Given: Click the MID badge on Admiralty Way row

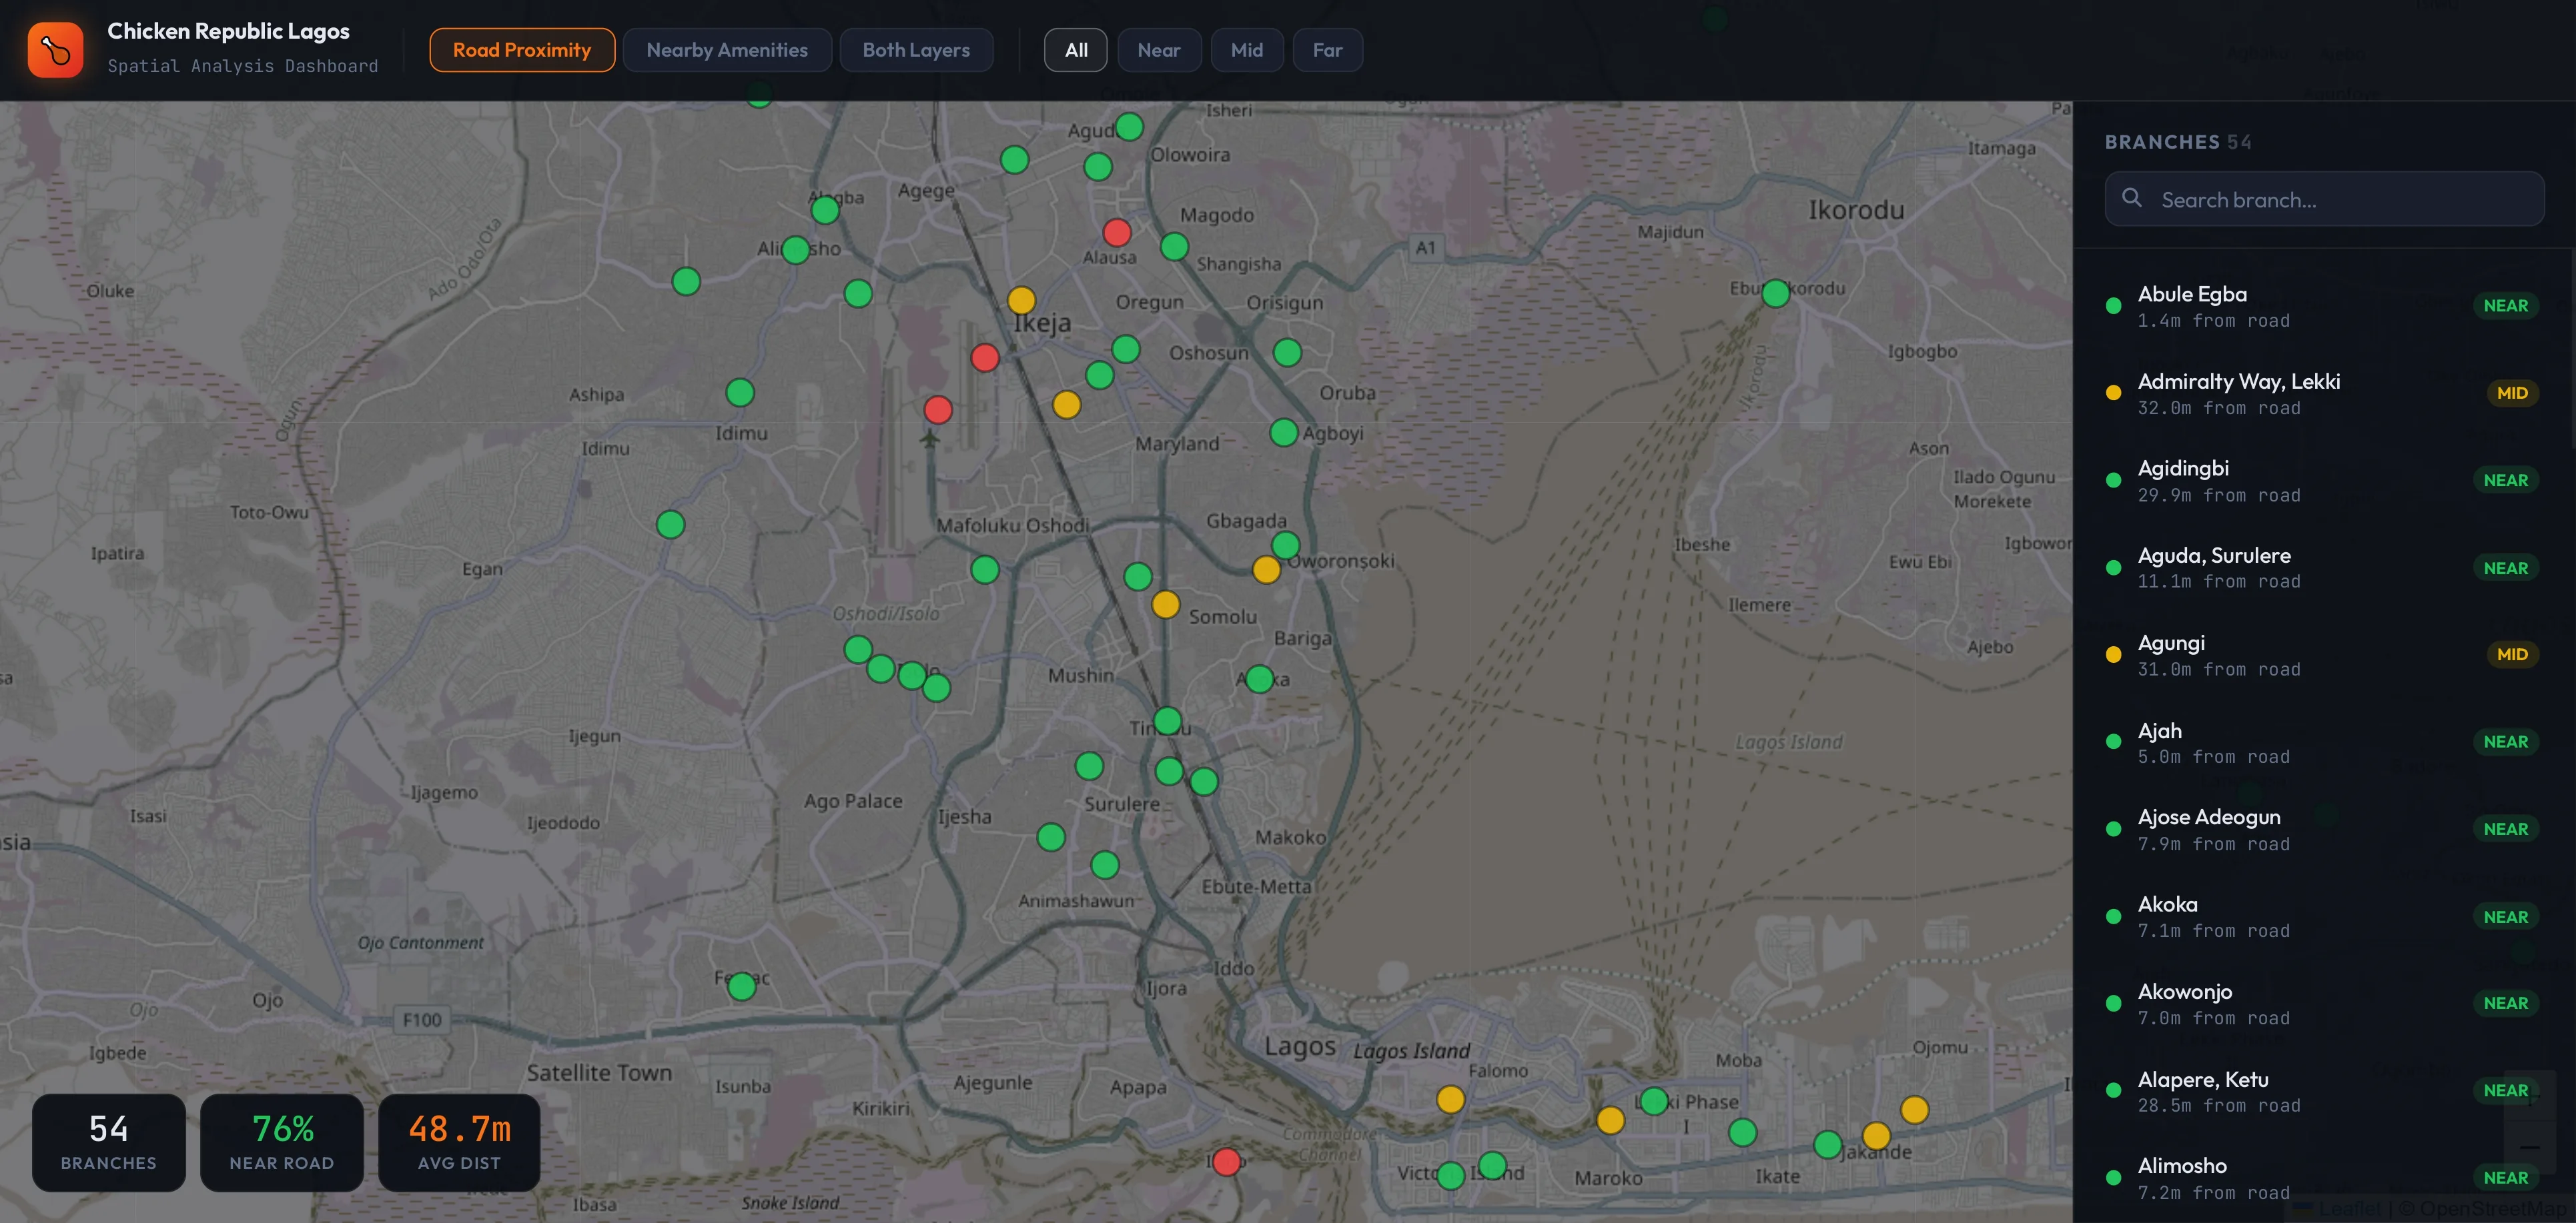Looking at the screenshot, I should 2512,393.
